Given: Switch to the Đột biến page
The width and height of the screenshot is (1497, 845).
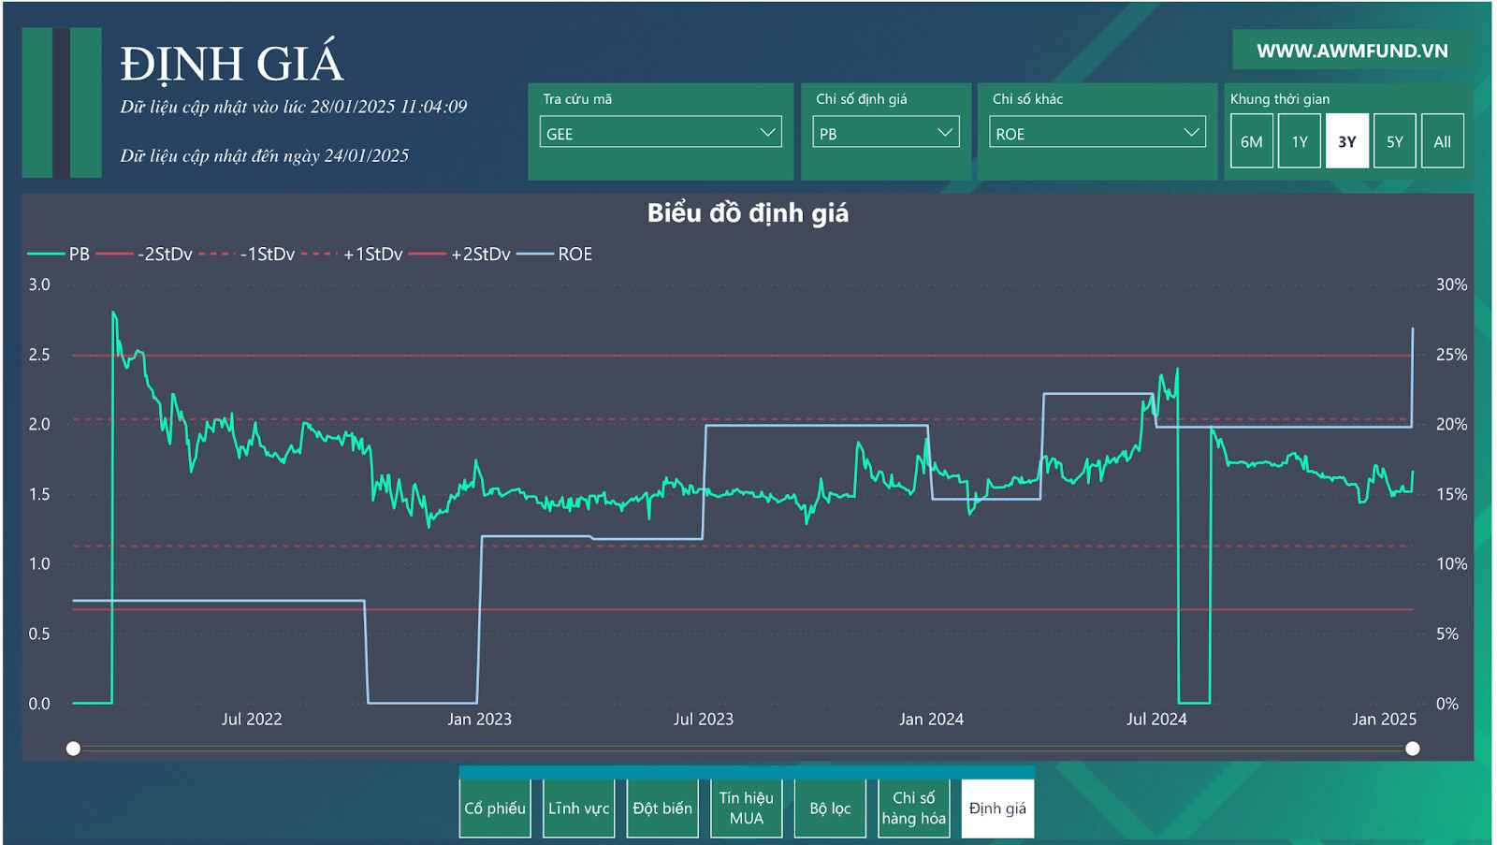Looking at the screenshot, I should coord(662,809).
